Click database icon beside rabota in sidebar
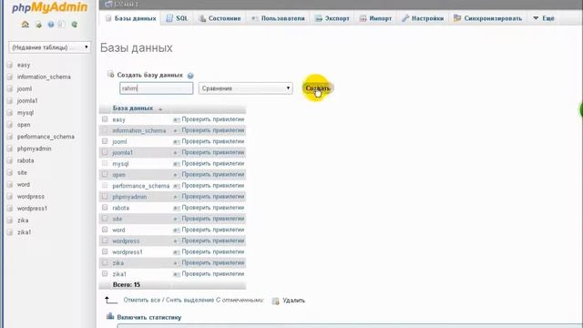Screen dimensions: 583x328 pyautogui.click(x=10, y=160)
